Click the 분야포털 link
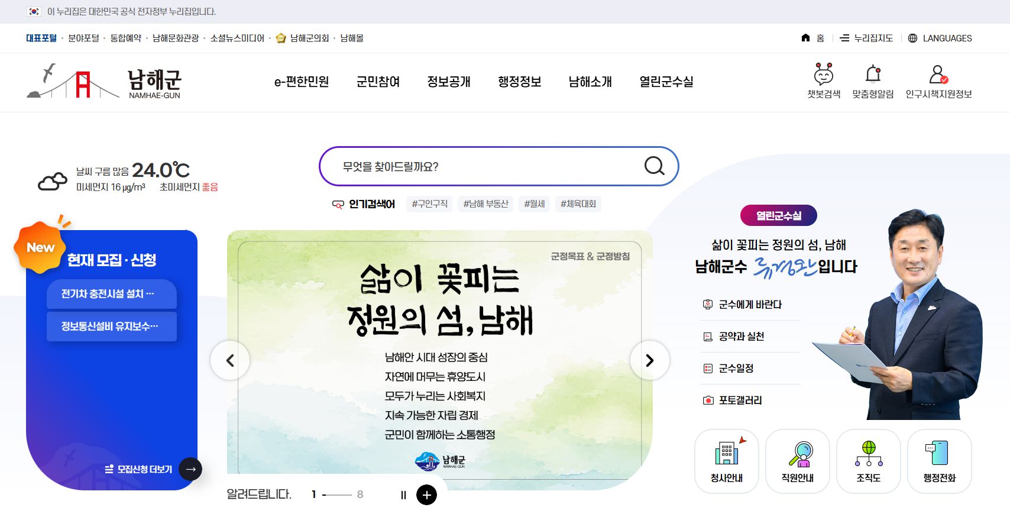Screen dimensions: 1010x530 [83, 38]
